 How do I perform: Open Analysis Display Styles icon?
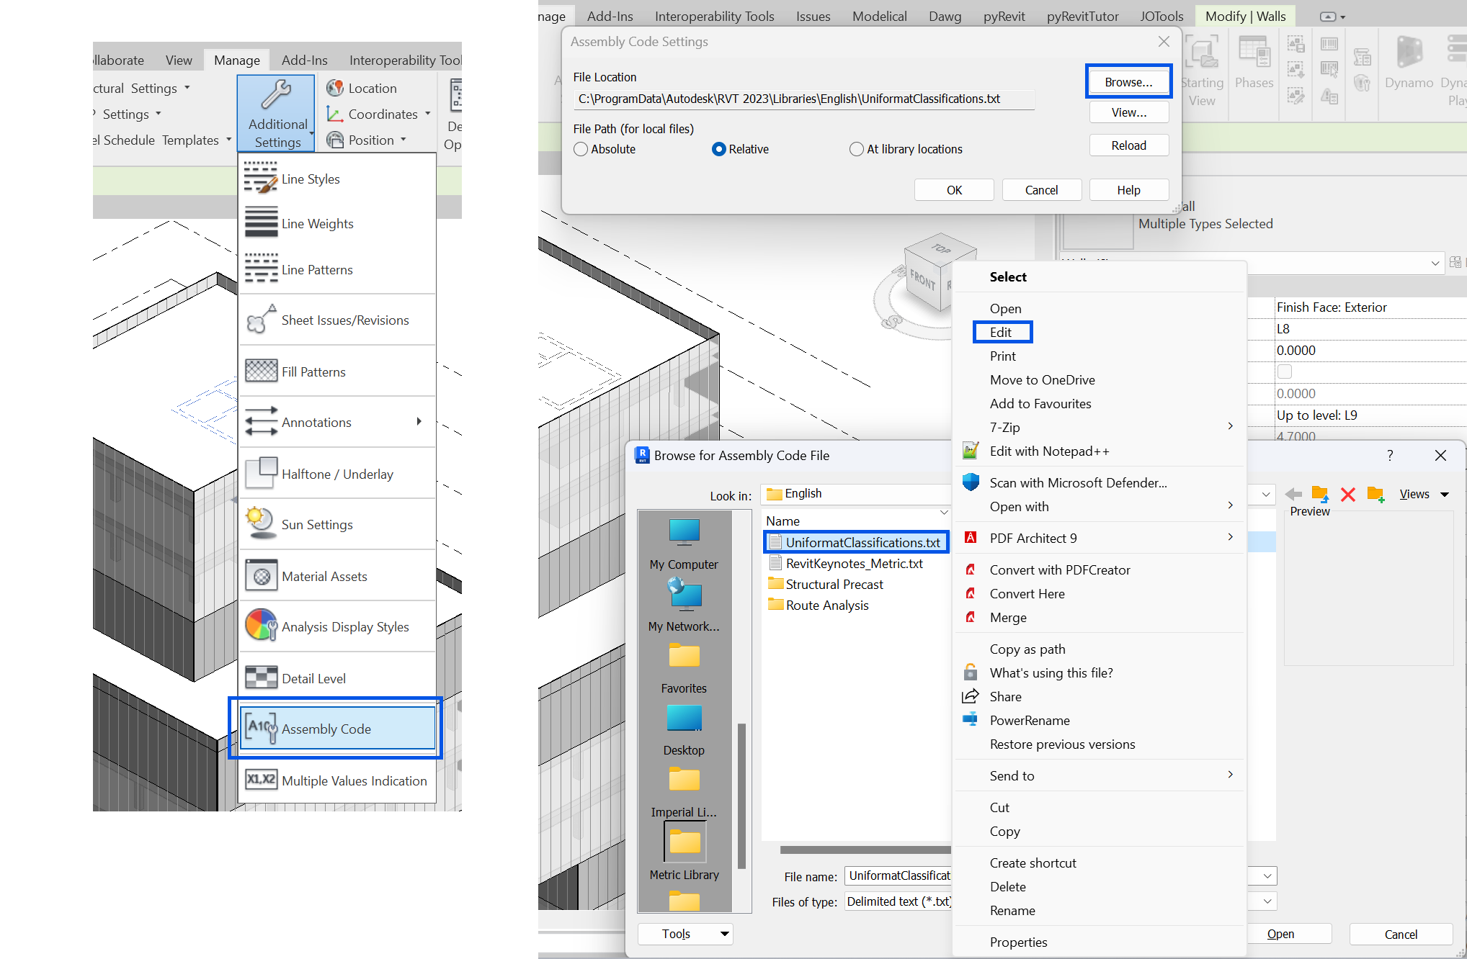click(x=260, y=626)
